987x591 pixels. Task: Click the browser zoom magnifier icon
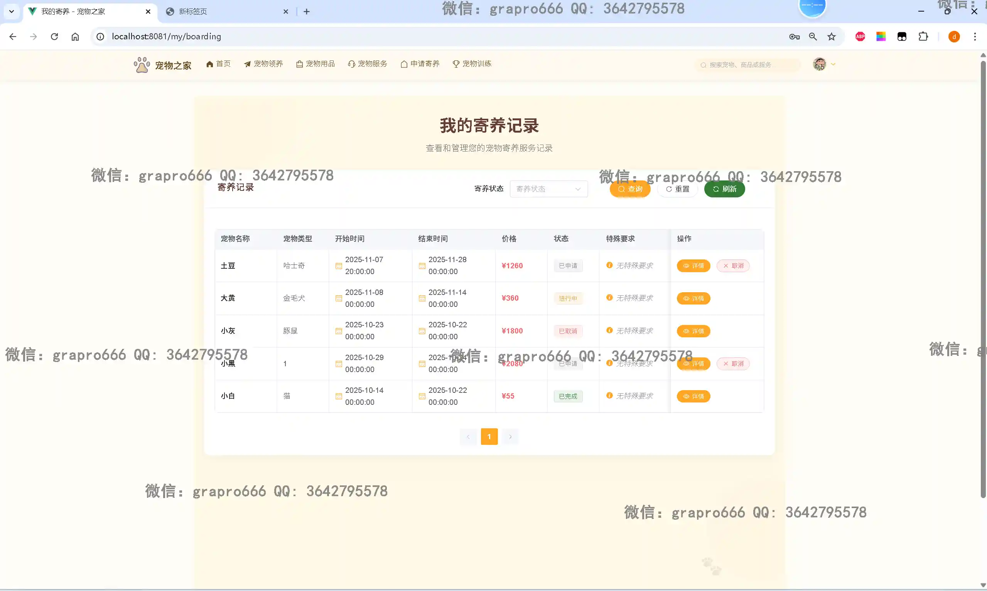pos(813,37)
